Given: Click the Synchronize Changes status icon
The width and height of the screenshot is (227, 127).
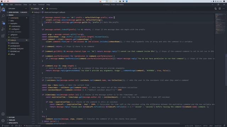Looking at the screenshot, I should pyautogui.click(x=12, y=126).
